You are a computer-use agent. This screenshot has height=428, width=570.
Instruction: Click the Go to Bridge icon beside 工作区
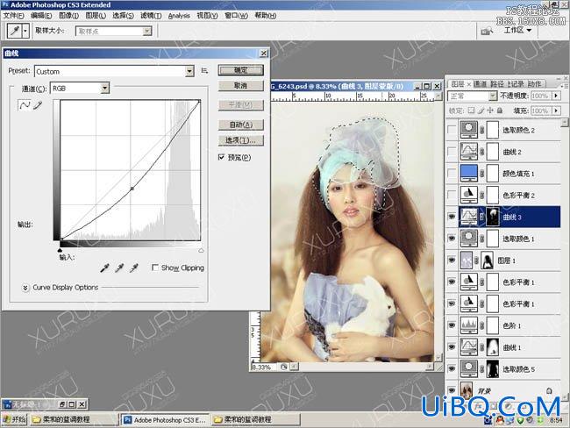pyautogui.click(x=487, y=32)
